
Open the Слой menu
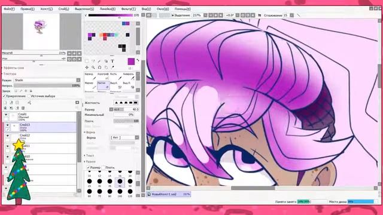[x=64, y=9]
